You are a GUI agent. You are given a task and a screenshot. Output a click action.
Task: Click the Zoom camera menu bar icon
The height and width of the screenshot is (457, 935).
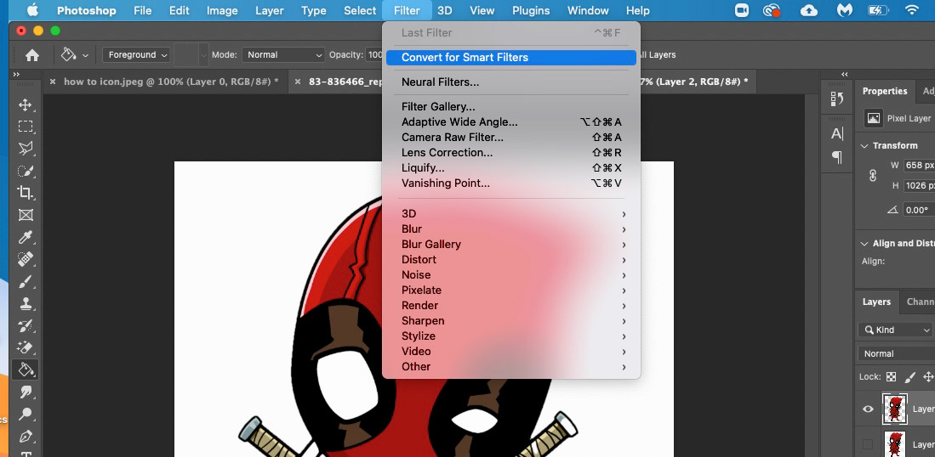tap(742, 10)
